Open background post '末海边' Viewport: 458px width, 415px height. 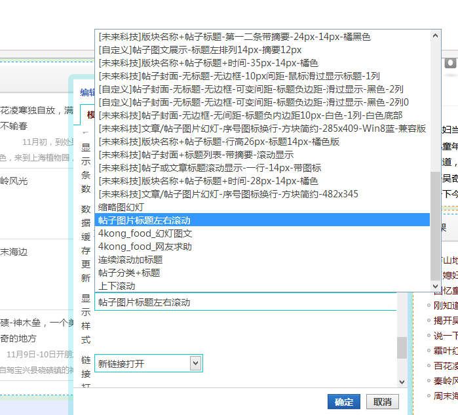(14, 252)
